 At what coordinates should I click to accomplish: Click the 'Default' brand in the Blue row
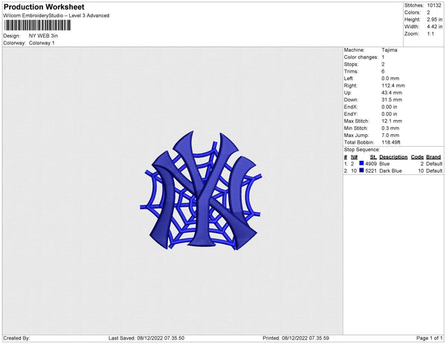[434, 164]
